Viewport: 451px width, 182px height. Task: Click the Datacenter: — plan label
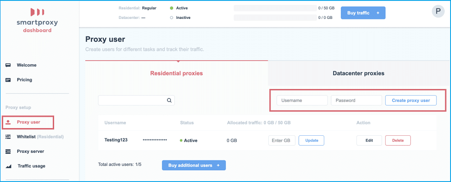coord(132,18)
